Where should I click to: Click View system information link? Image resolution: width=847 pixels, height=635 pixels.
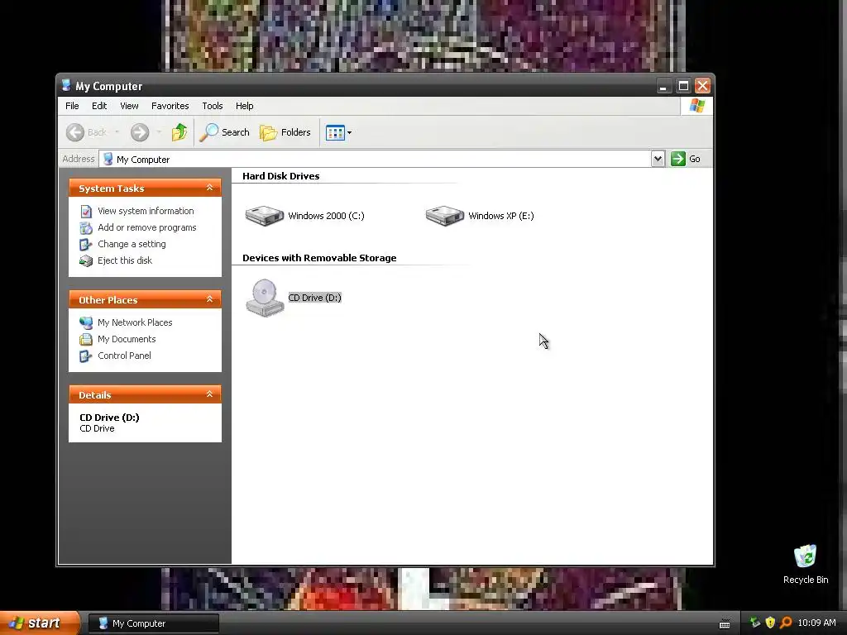(146, 211)
